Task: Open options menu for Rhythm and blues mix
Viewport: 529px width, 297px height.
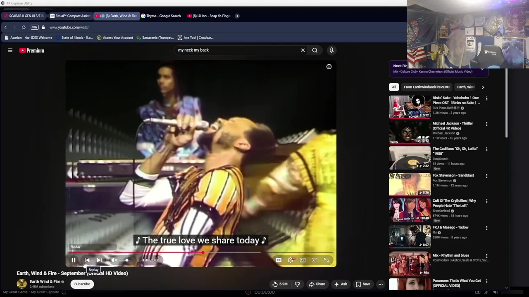Action: pos(486,256)
